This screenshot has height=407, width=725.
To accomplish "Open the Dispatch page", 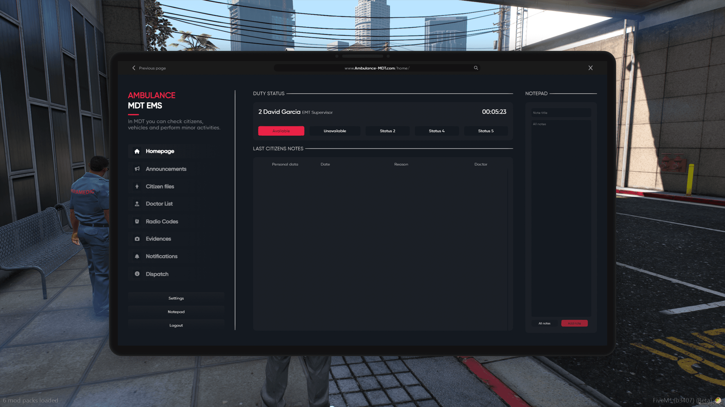I will [x=176, y=274].
